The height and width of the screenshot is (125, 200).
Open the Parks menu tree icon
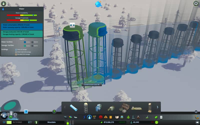tap(128, 117)
